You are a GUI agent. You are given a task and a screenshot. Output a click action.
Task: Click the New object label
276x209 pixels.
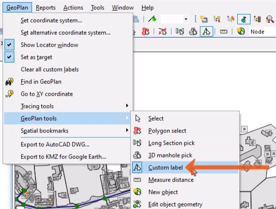click(163, 192)
